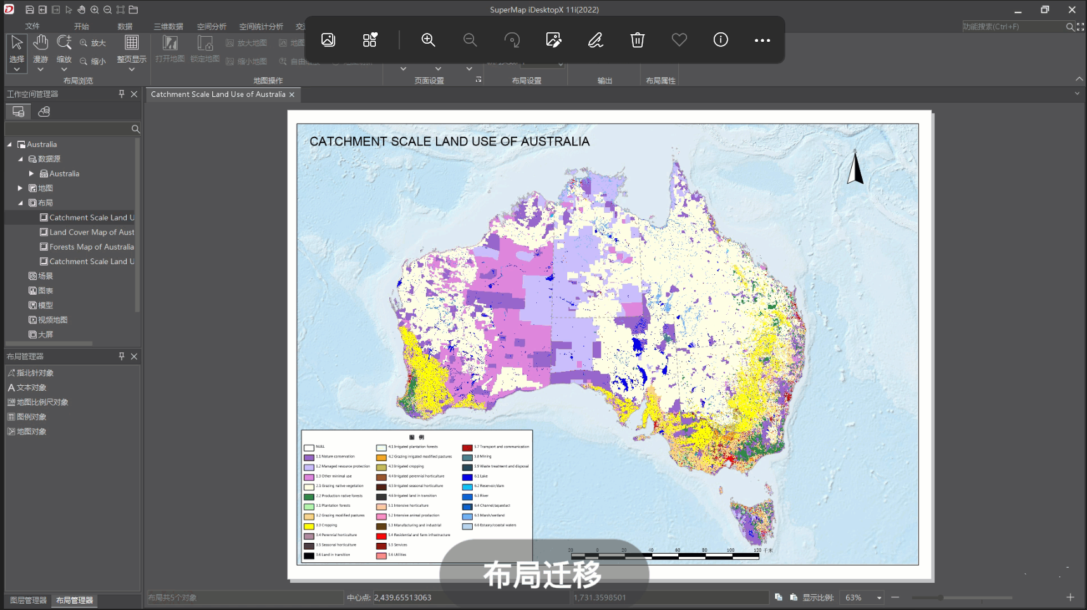Switch to the 空间统计分析 ribbon tab
The width and height of the screenshot is (1087, 610).
tap(261, 26)
